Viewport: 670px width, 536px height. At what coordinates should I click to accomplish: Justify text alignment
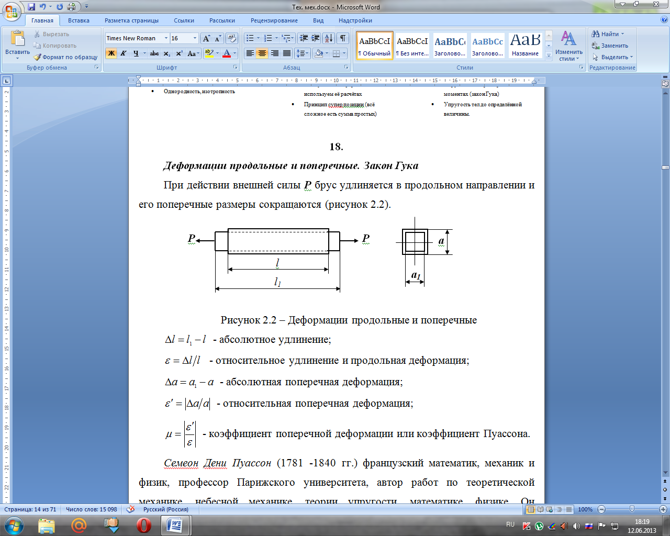click(287, 53)
